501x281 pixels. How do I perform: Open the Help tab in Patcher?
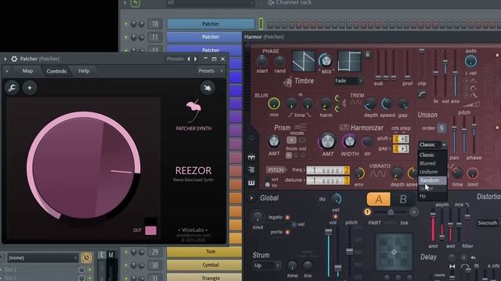[84, 71]
